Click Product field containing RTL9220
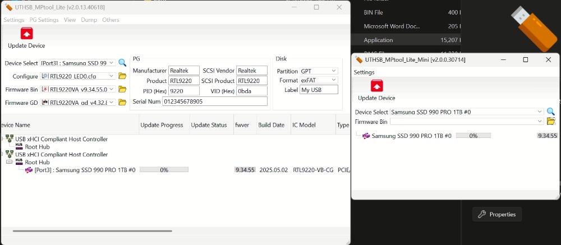This screenshot has width=561, height=245. (x=184, y=81)
